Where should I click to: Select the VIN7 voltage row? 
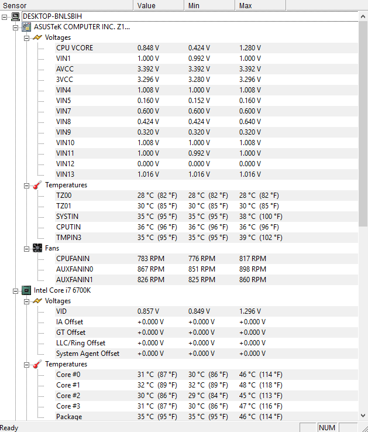[207, 111]
